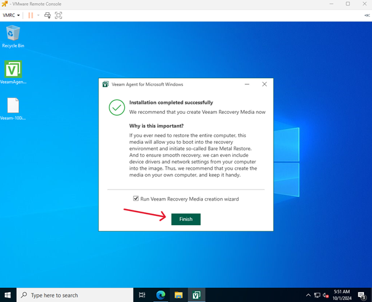The image size is (372, 302).
Task: Launch Microsoft Edge from the taskbar
Action: click(160, 295)
